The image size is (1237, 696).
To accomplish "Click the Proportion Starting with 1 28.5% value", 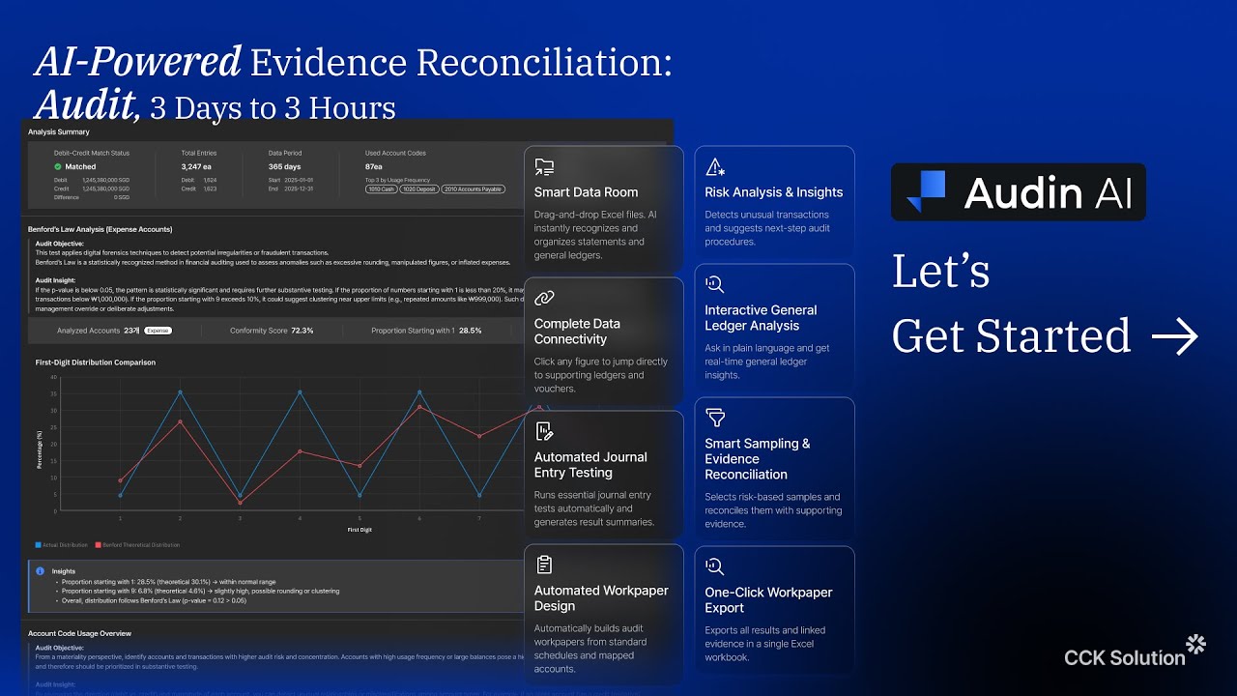I will tap(470, 331).
